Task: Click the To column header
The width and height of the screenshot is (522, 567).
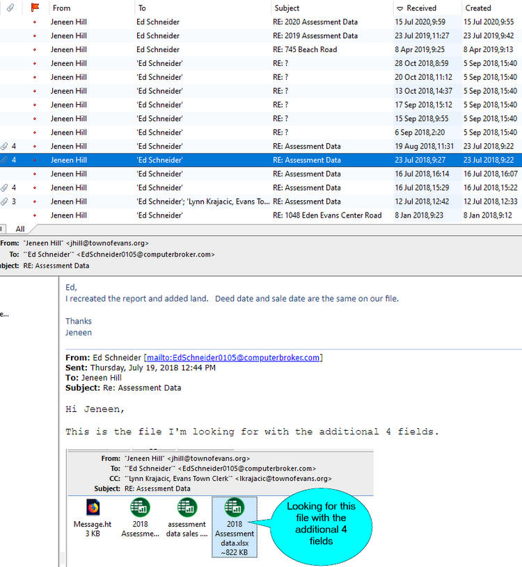Action: pos(142,8)
